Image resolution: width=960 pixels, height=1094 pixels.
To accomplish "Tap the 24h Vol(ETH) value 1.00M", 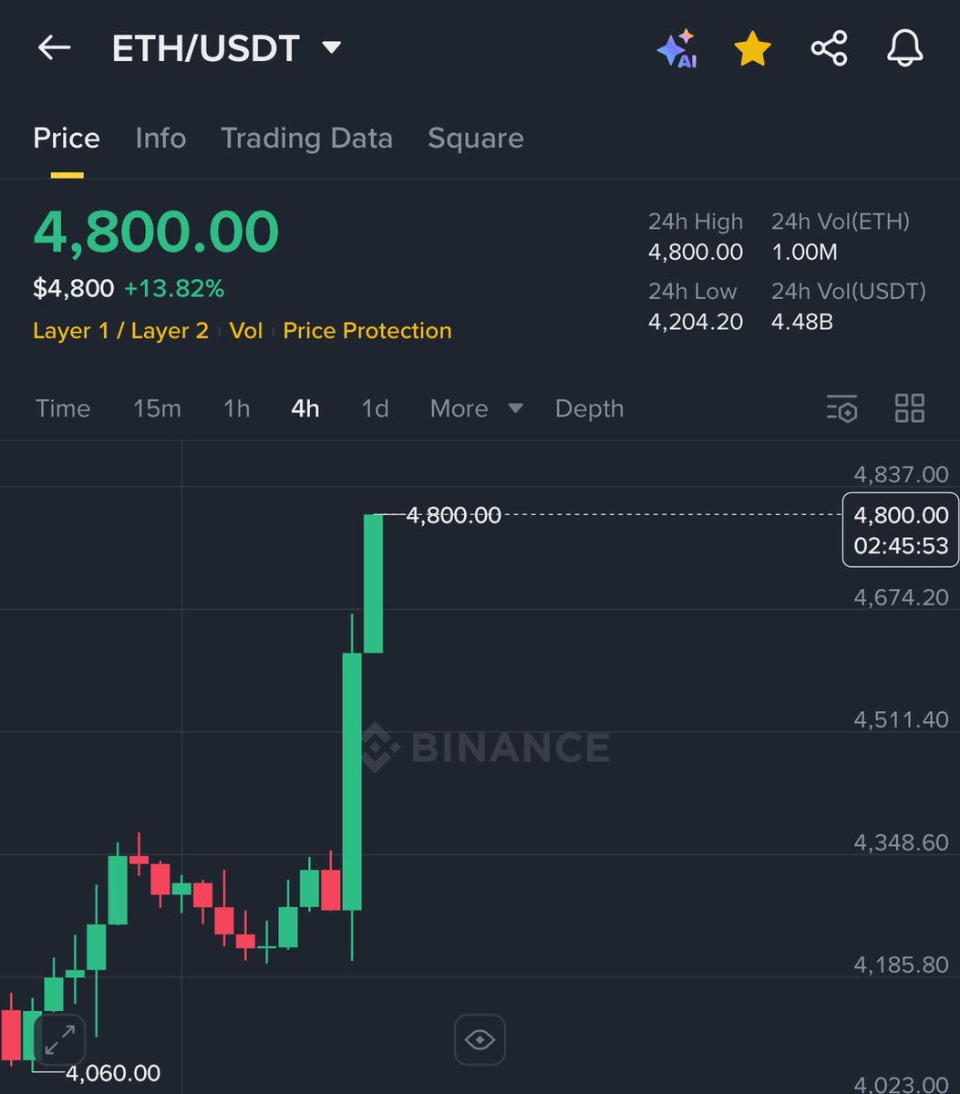I will click(x=804, y=252).
